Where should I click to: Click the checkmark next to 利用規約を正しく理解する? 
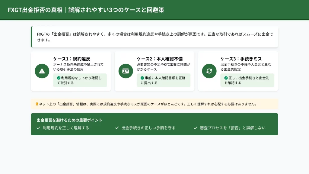(x=38, y=128)
